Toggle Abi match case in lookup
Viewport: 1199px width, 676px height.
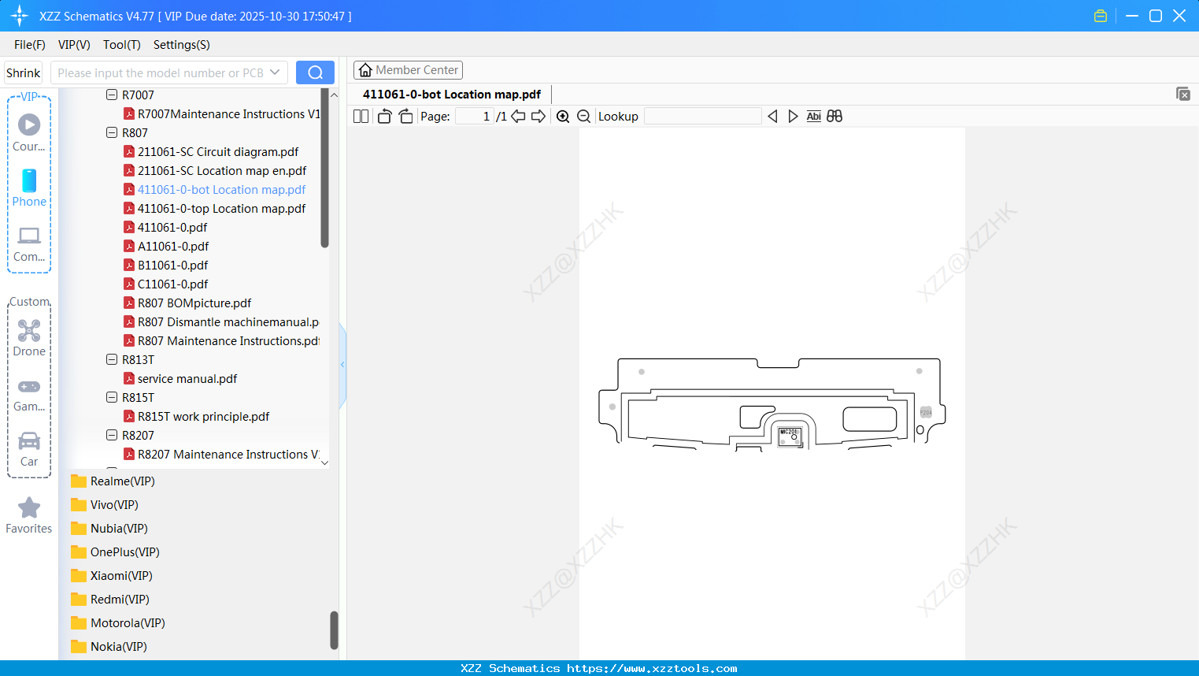click(x=813, y=116)
